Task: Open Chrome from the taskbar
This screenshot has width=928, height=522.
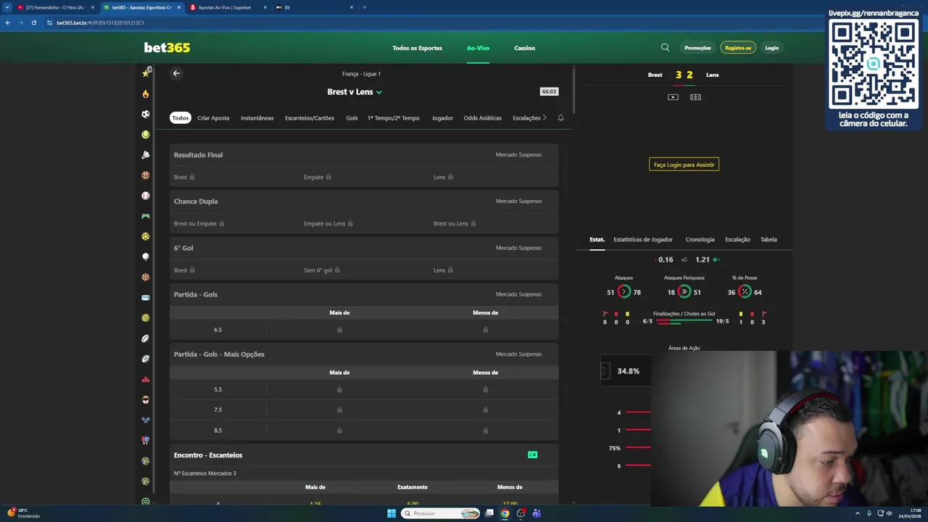Action: pyautogui.click(x=505, y=513)
